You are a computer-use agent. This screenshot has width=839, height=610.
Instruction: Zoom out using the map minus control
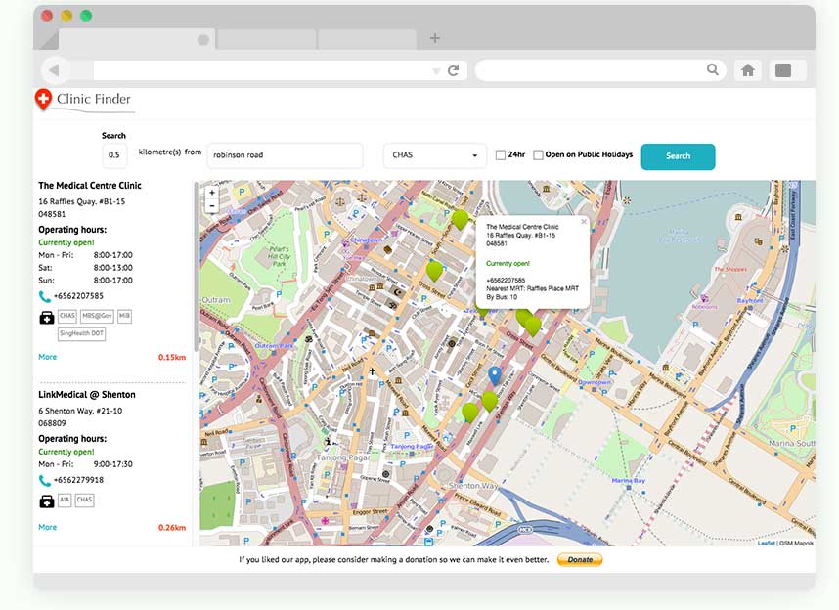211,206
